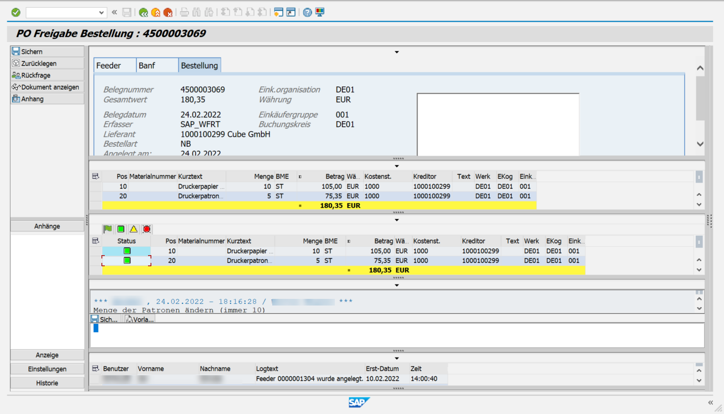Image resolution: width=724 pixels, height=414 pixels.
Task: Toggle release status of position 10
Action: (x=126, y=251)
